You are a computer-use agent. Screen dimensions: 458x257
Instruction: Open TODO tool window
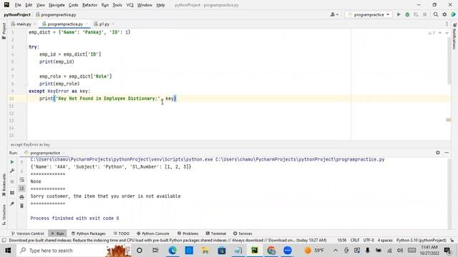121,233
